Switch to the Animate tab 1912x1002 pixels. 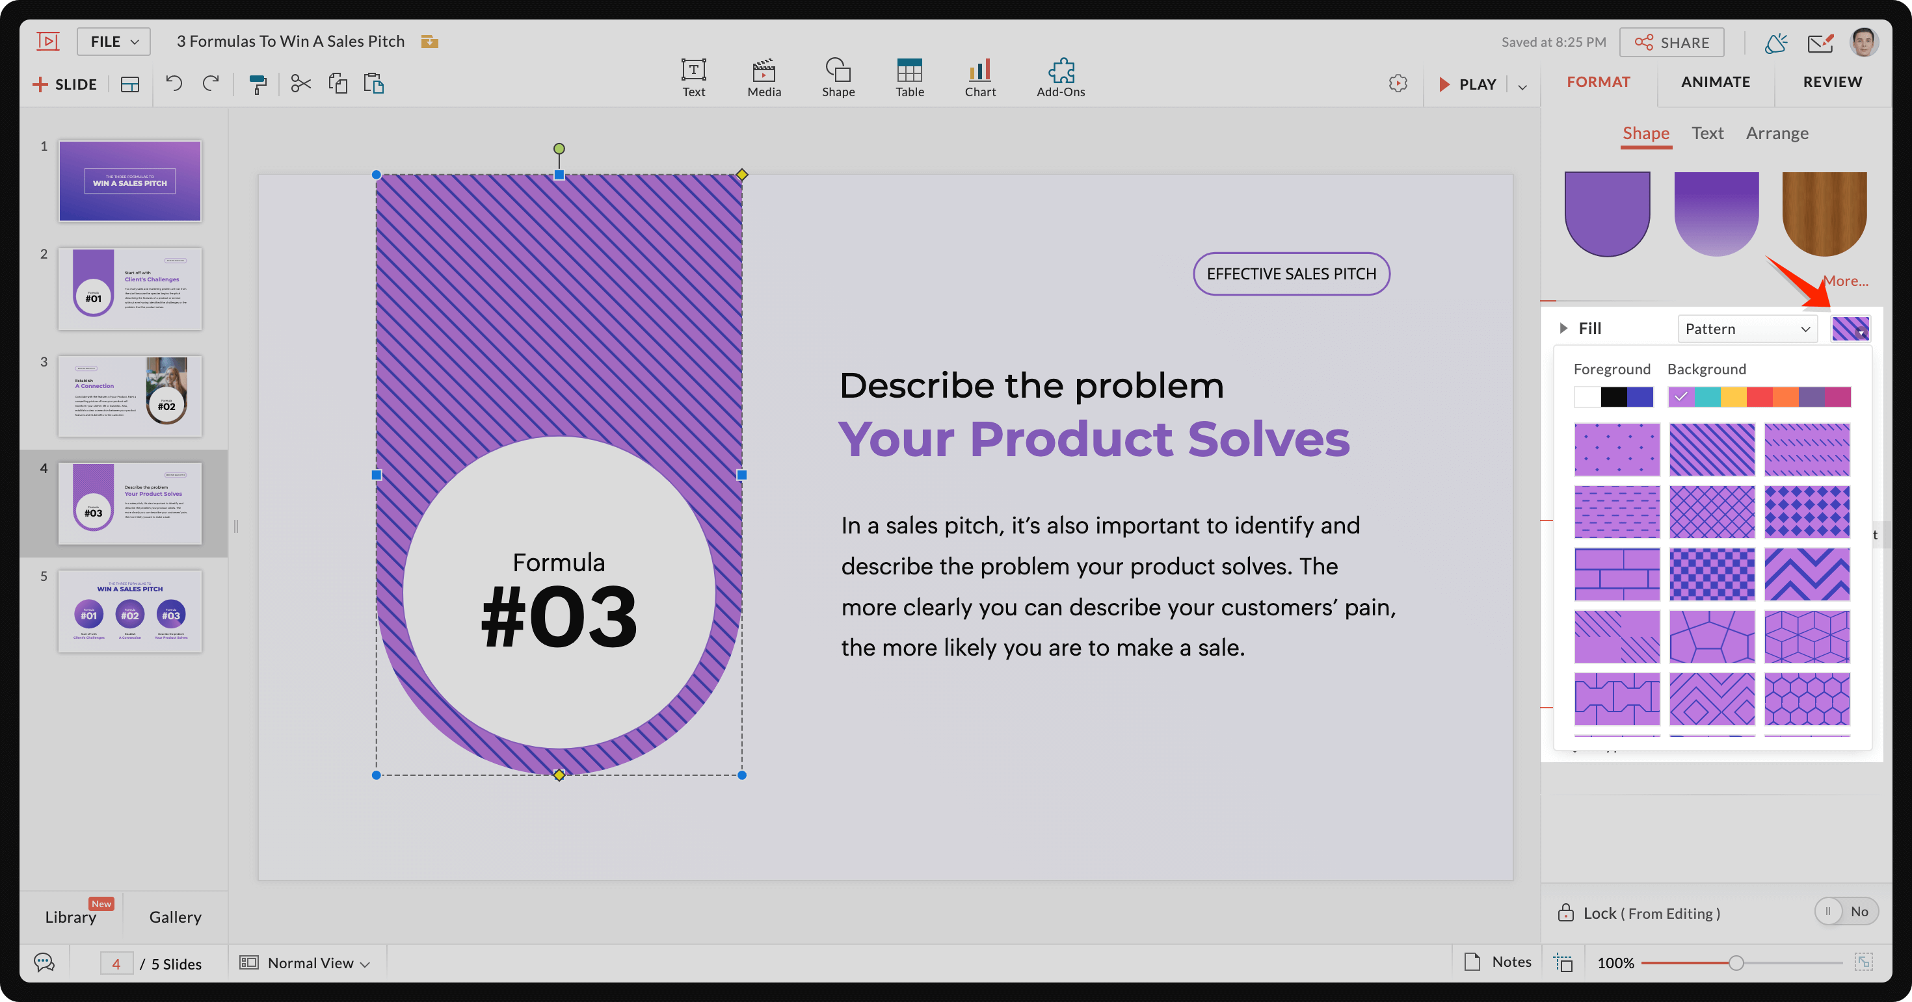click(1715, 81)
